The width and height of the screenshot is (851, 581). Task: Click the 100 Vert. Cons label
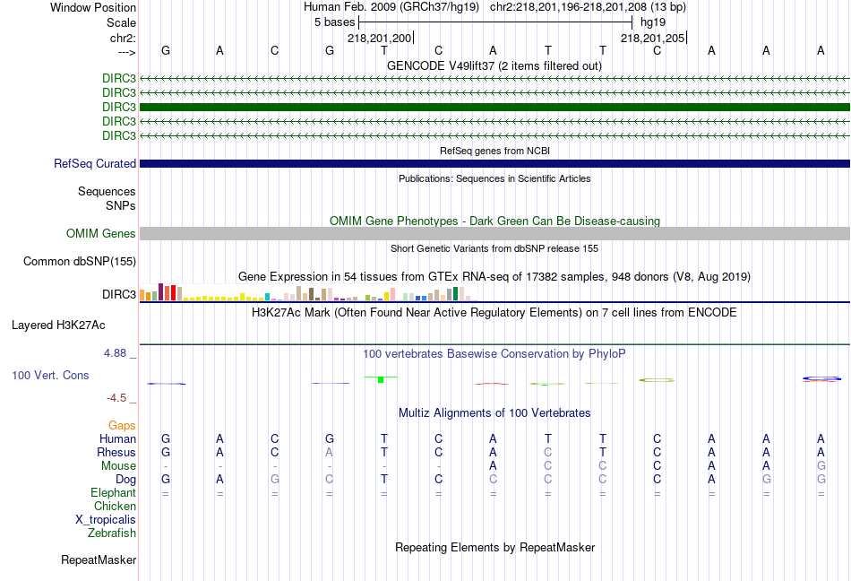point(50,375)
